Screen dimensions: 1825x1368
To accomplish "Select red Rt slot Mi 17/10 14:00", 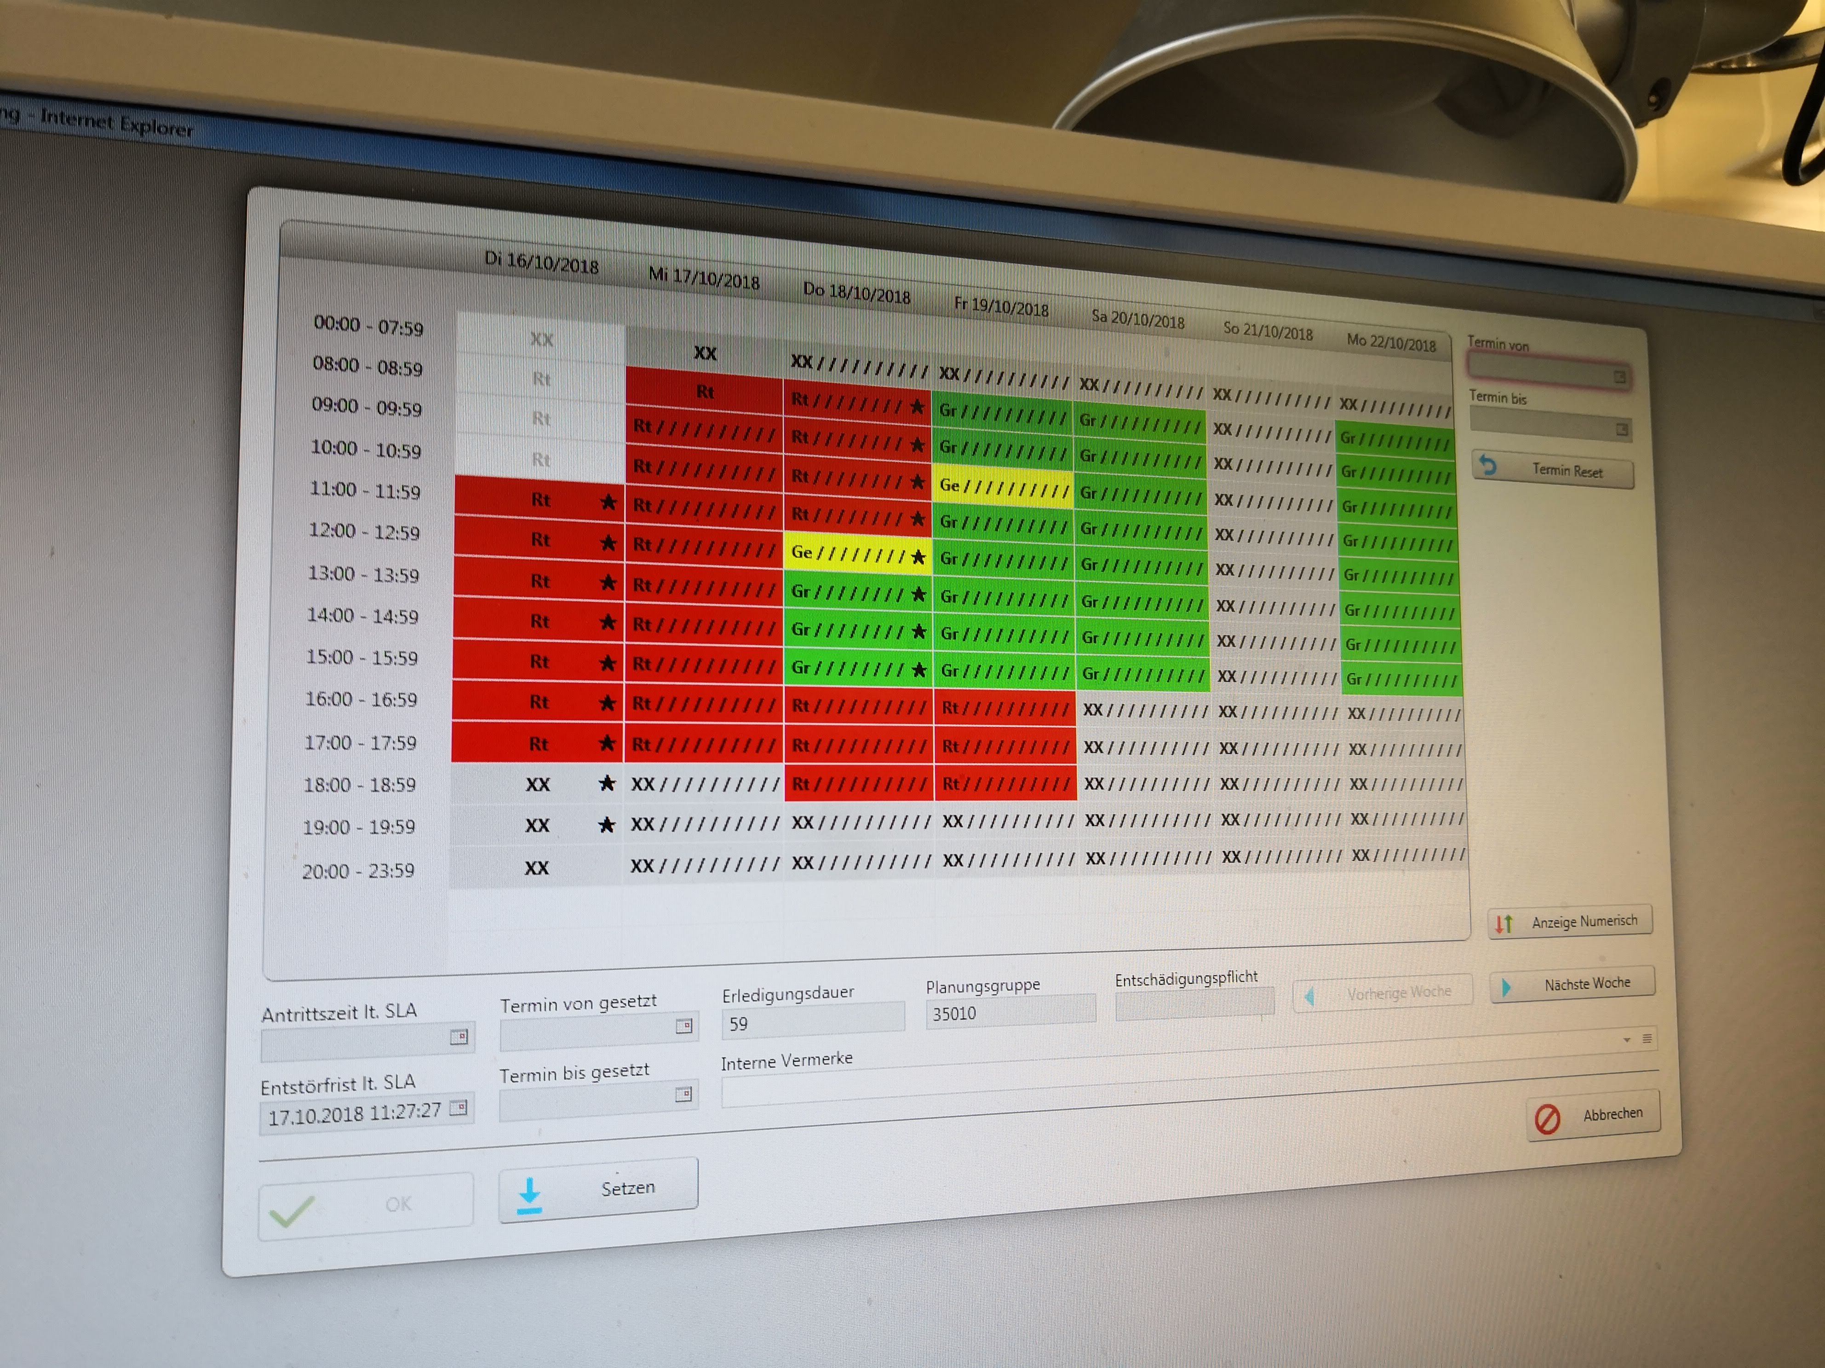I will click(x=704, y=626).
